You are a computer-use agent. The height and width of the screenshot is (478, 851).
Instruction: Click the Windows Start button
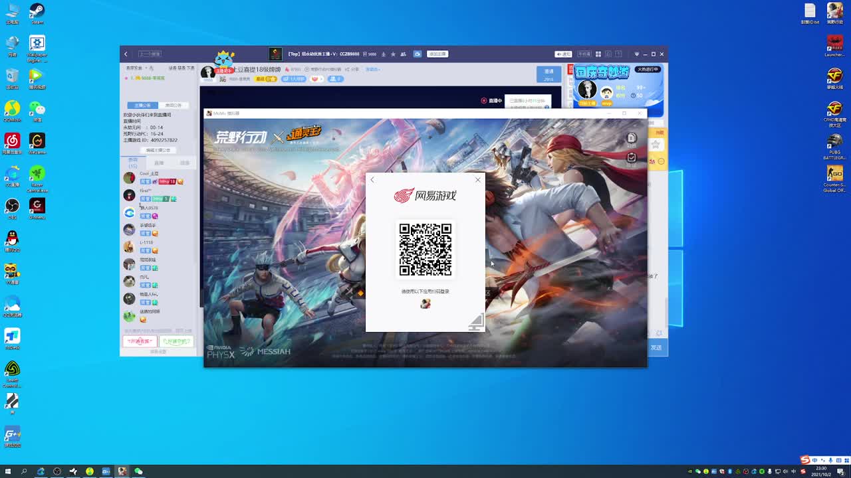(8, 471)
